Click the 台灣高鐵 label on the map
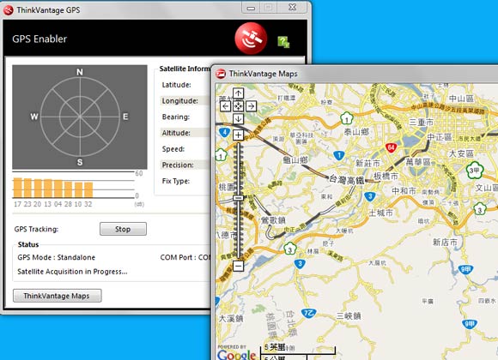Screen dimensions: 498x360 347,180
